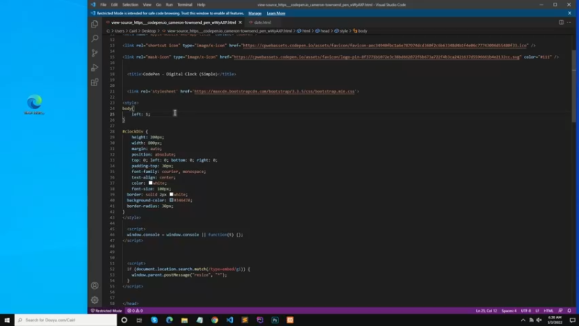The width and height of the screenshot is (579, 326).
Task: Open the Edit menu
Action: click(114, 5)
